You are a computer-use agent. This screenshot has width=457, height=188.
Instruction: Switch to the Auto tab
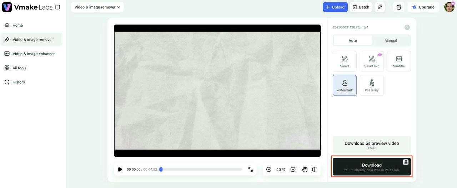(353, 41)
